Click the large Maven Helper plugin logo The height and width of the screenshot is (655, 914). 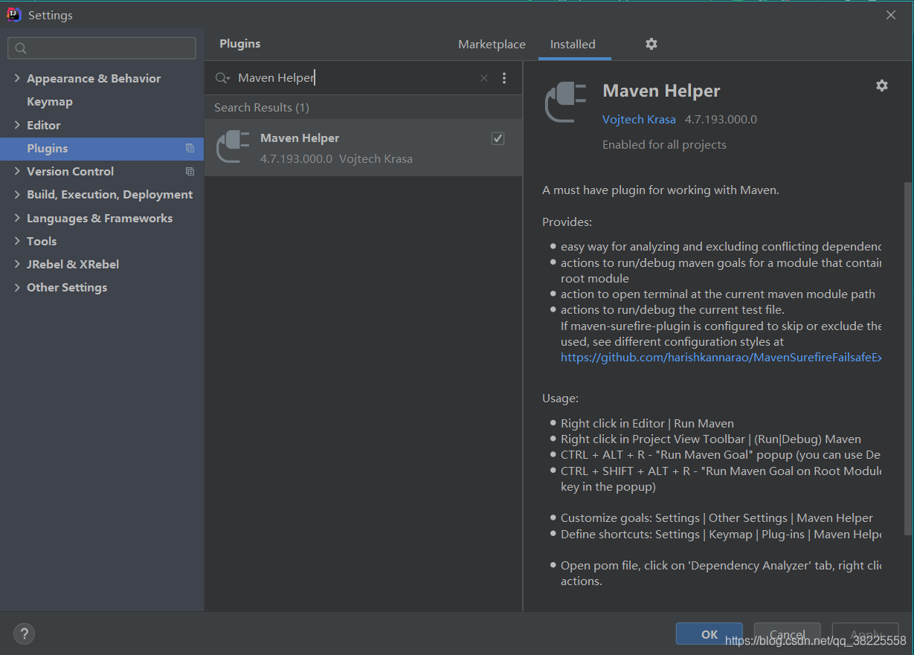567,103
